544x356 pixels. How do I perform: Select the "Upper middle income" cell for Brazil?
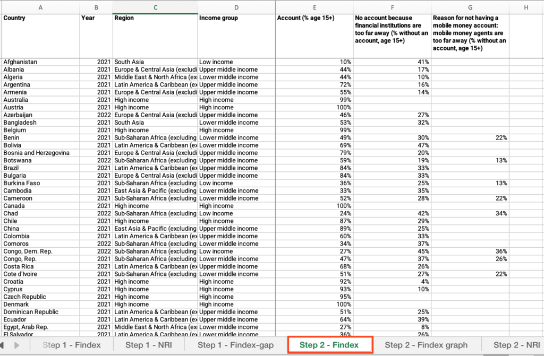236,168
